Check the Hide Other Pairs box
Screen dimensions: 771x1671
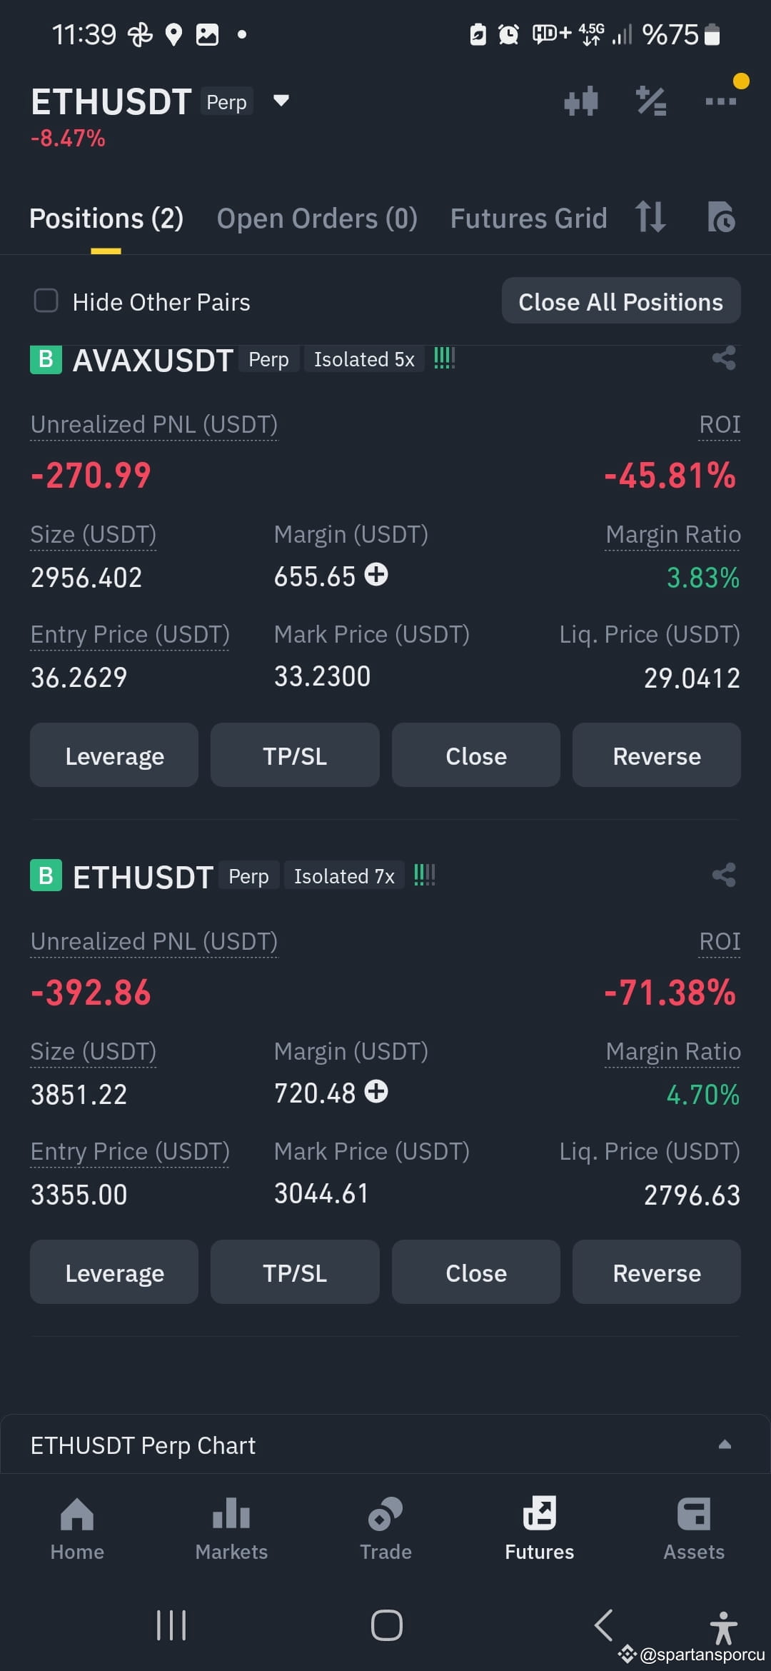pos(46,301)
